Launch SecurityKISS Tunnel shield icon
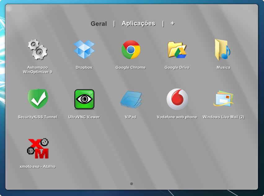 tap(38, 99)
